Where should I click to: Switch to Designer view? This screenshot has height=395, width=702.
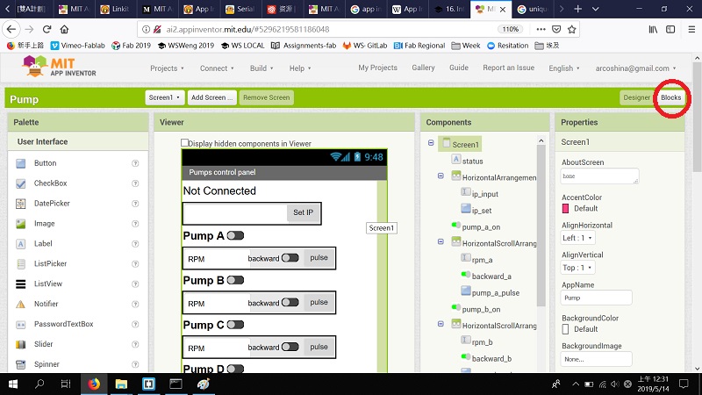636,97
